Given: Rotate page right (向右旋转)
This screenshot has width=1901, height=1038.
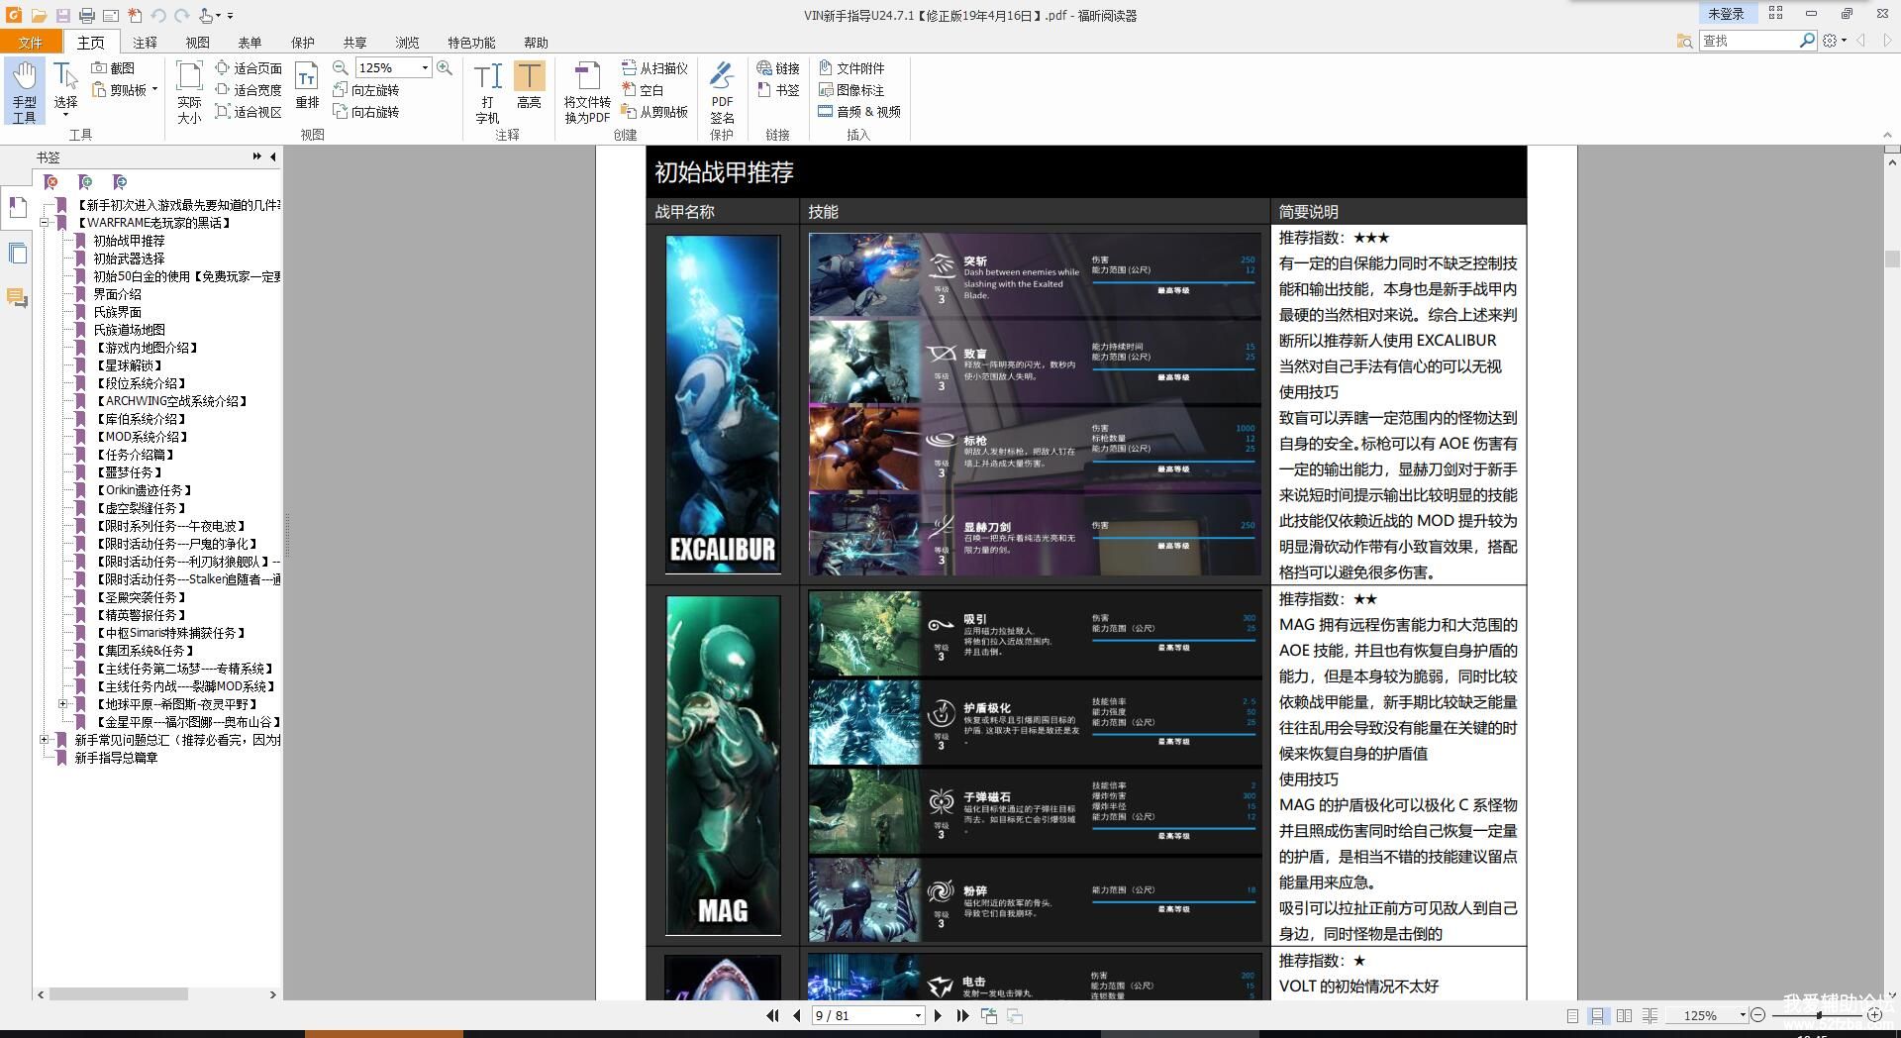Looking at the screenshot, I should [x=365, y=111].
